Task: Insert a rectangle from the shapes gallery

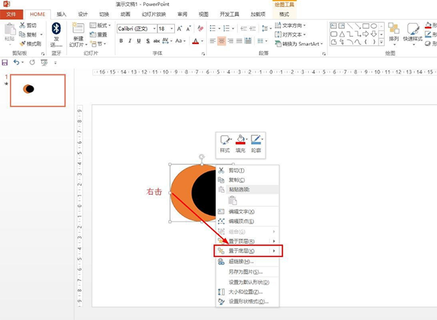Action: [x=366, y=26]
